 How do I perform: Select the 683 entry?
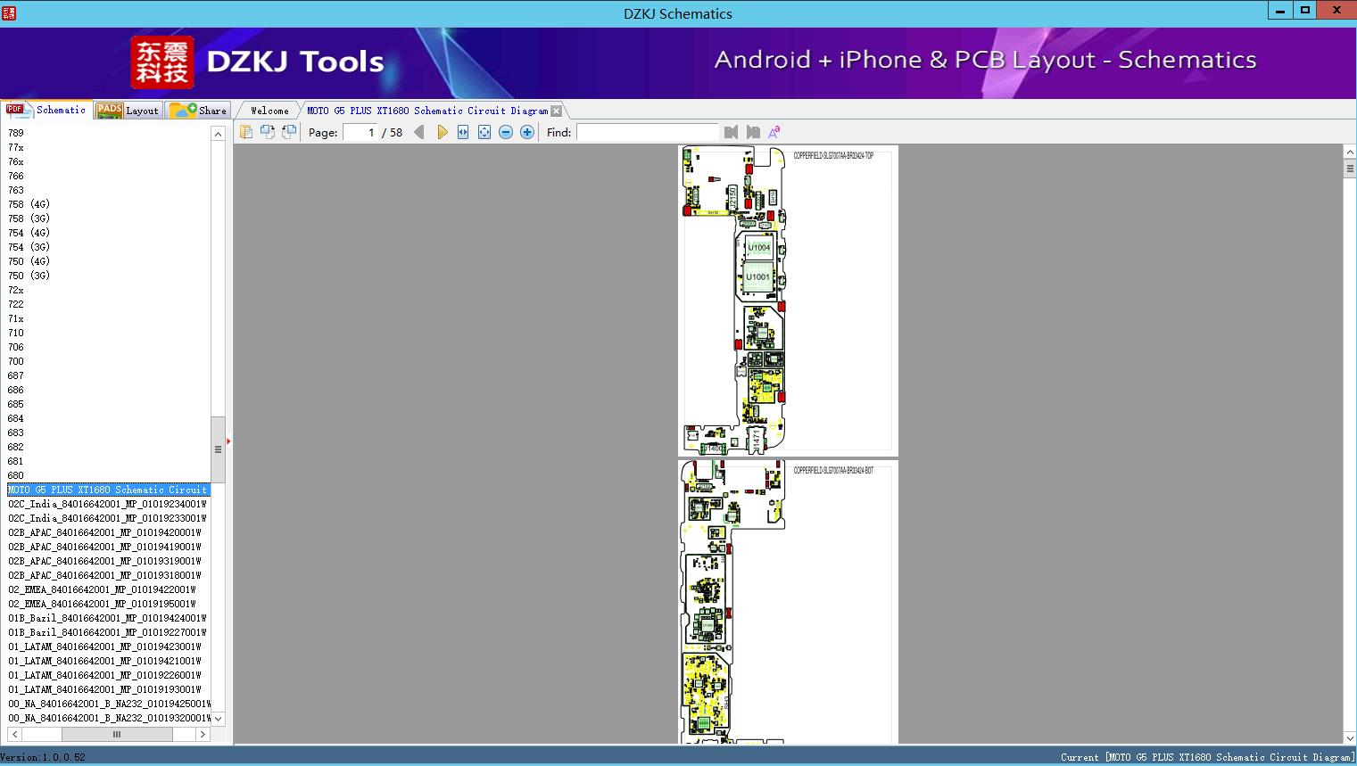[16, 432]
